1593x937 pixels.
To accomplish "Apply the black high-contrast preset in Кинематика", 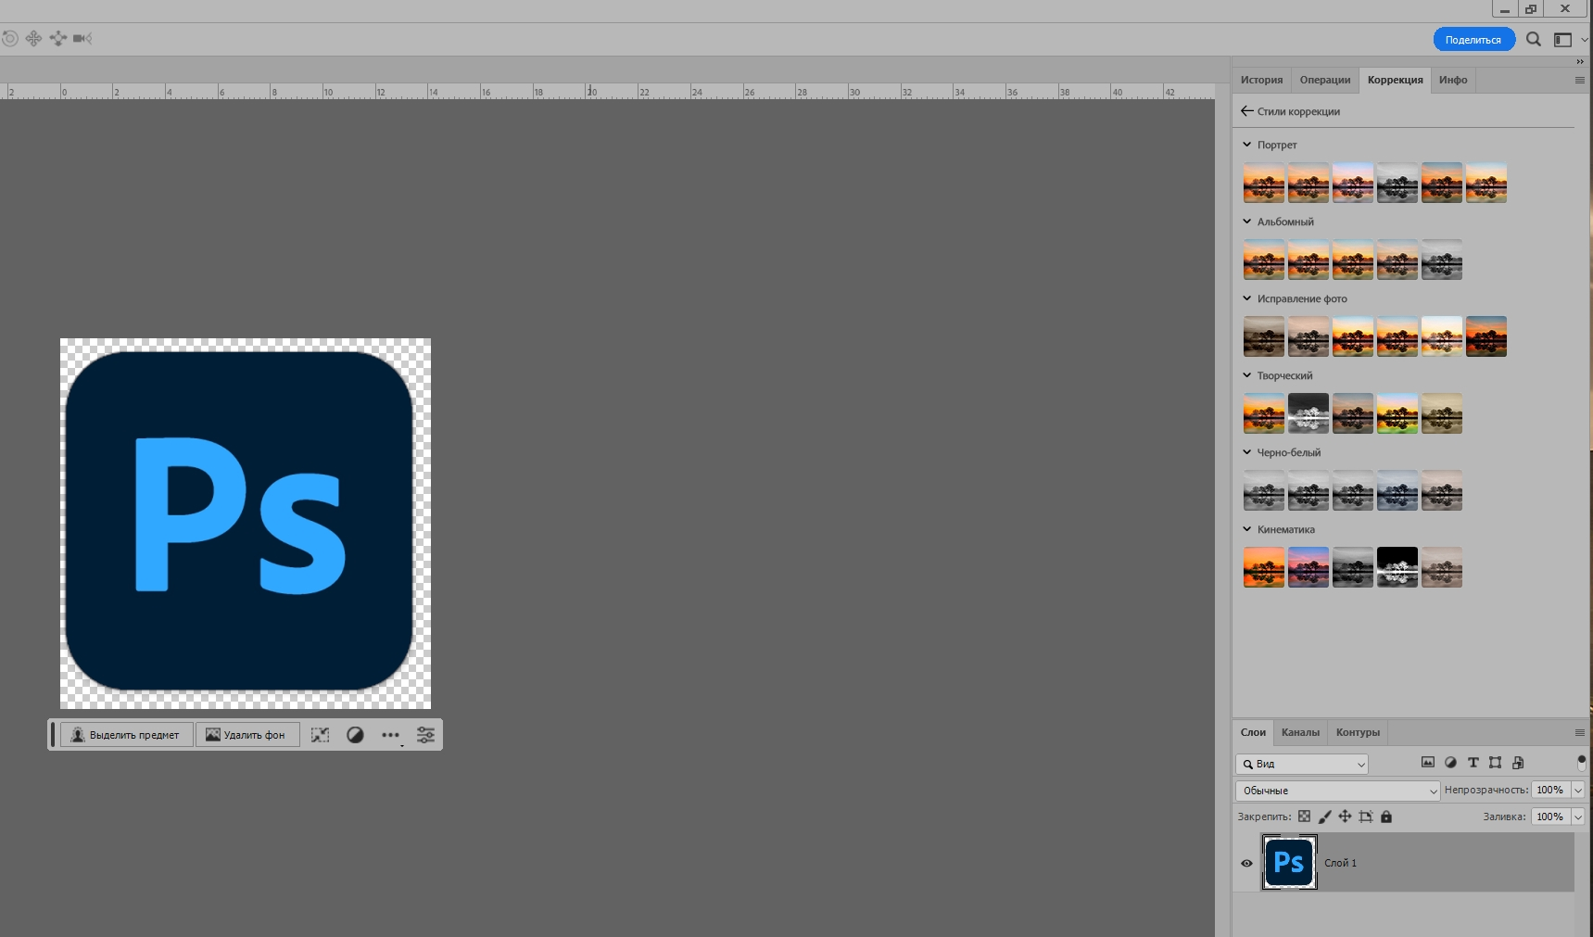I will point(1397,567).
